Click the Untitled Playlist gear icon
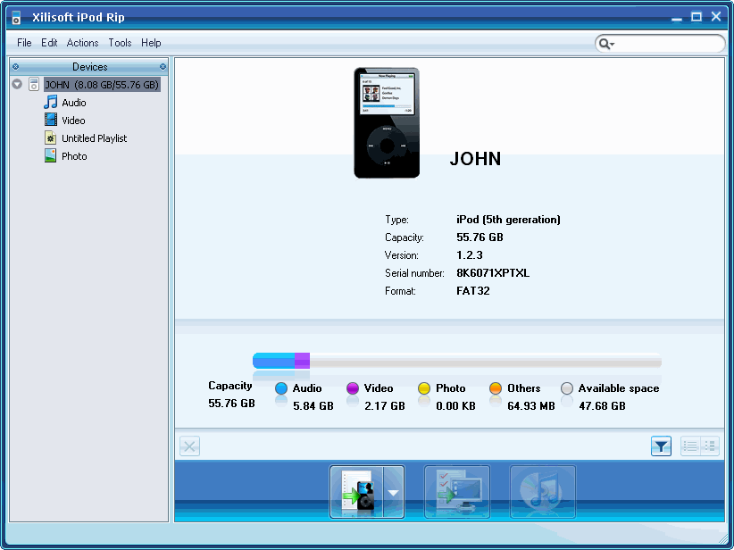734x550 pixels. point(51,137)
